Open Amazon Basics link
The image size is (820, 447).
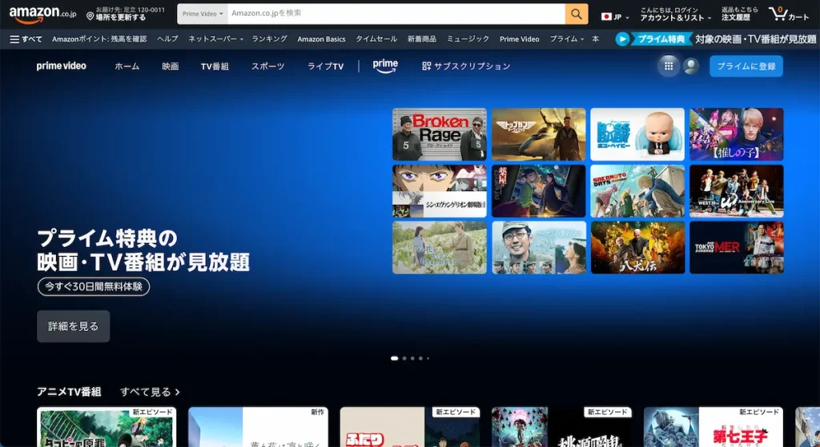(321, 39)
